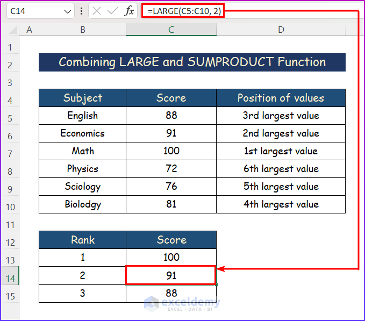Click Physics score cell 72
Viewport: 365px width, 321px height.
(x=171, y=169)
